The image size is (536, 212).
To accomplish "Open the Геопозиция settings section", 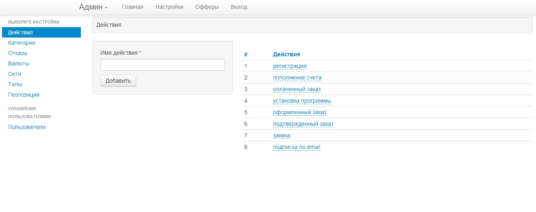I will (x=24, y=95).
